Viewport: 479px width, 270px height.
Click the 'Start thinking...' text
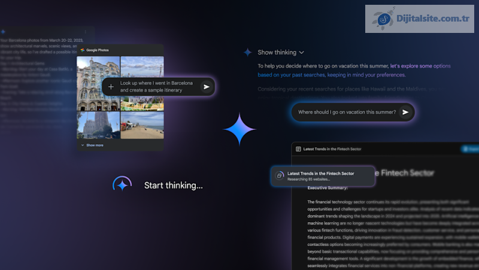click(174, 186)
